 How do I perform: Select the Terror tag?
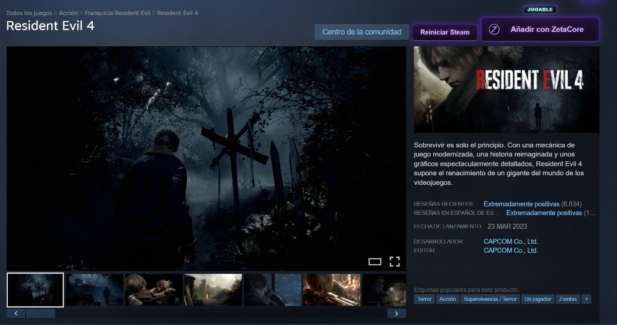pyautogui.click(x=425, y=299)
